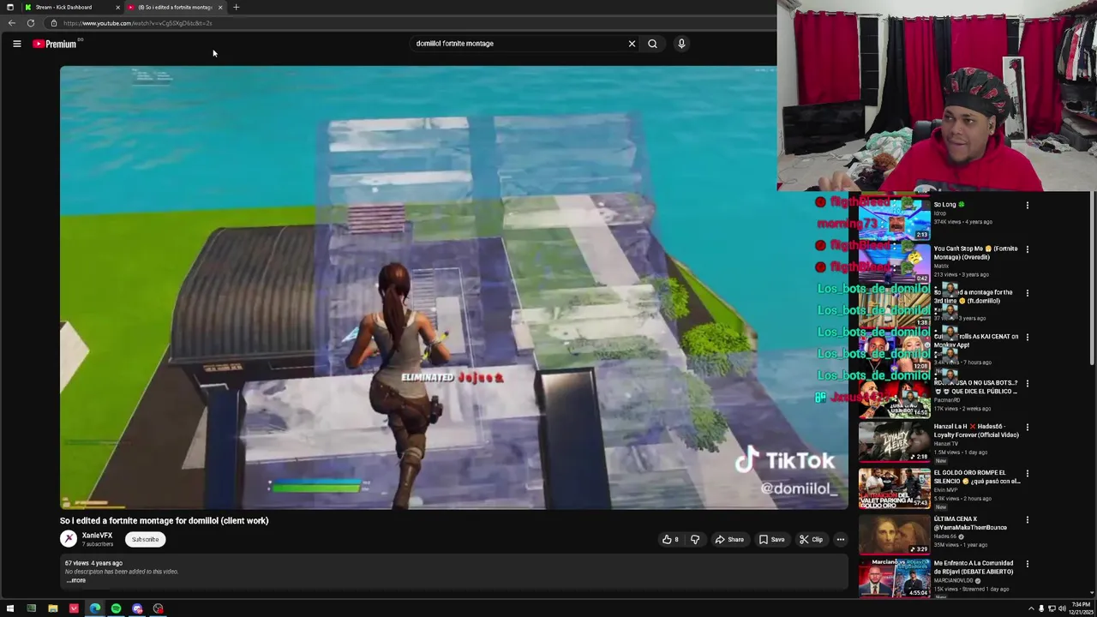Open options for You Can't Stop Me video

coord(1027,249)
